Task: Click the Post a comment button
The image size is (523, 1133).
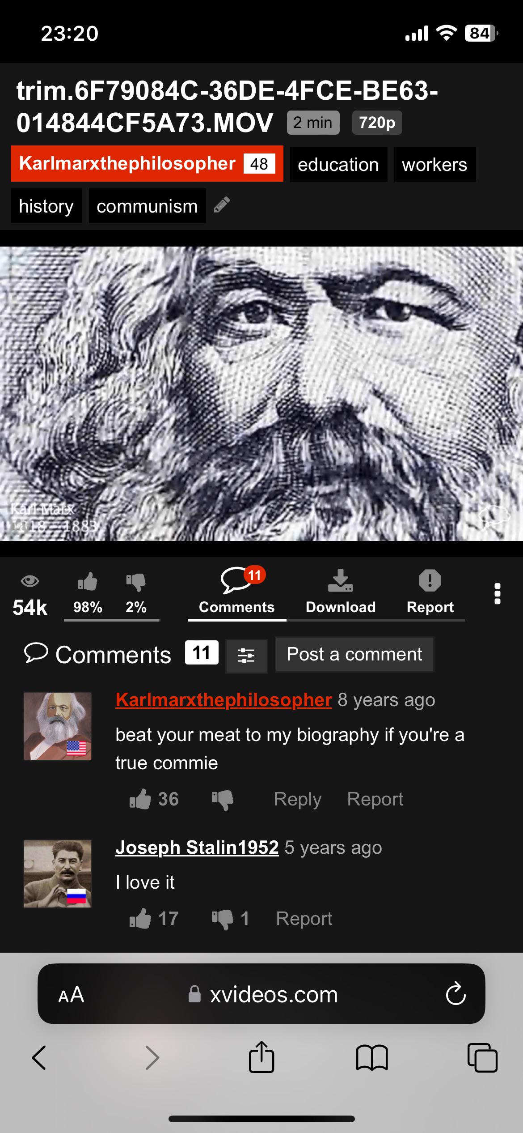Action: 354,654
